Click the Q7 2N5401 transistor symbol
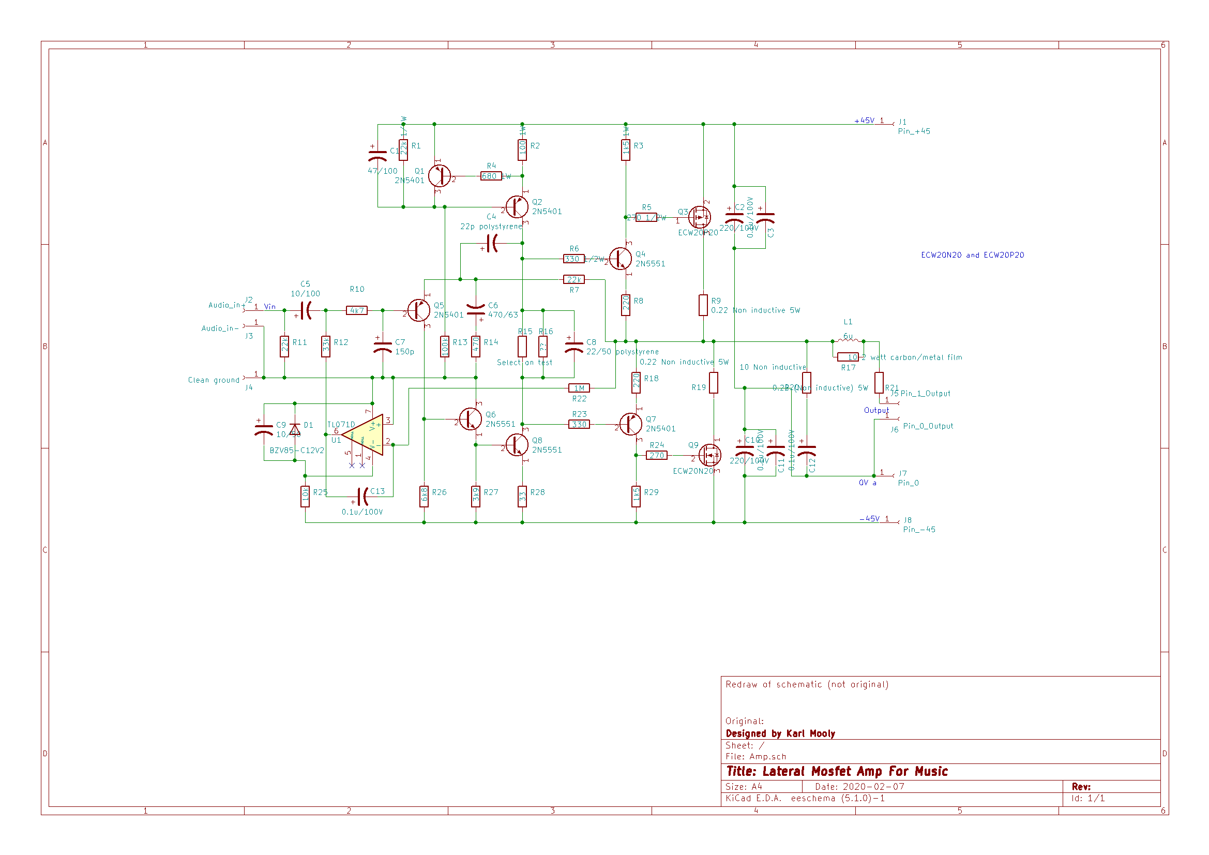The width and height of the screenshot is (1209, 855). coord(631,424)
